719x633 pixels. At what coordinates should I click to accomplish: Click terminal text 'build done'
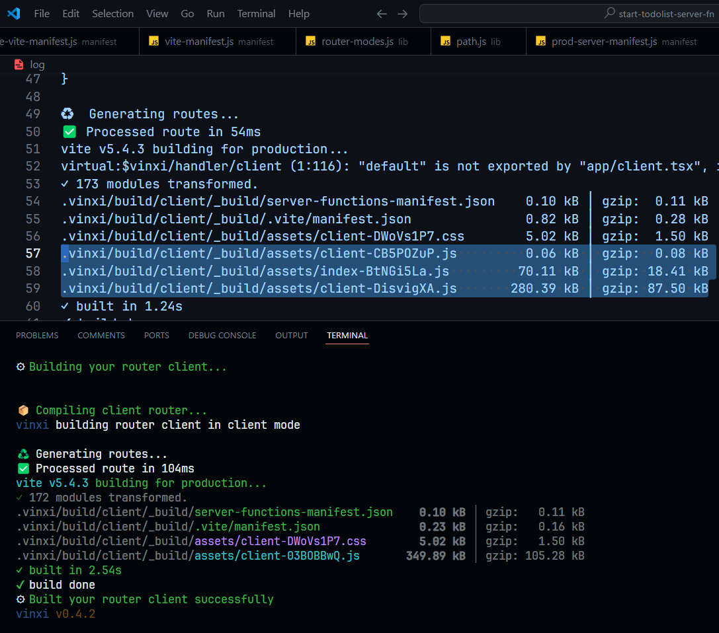(62, 585)
